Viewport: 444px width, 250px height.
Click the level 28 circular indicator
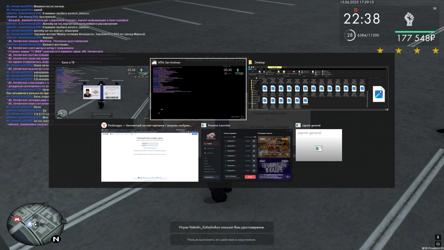(350, 35)
